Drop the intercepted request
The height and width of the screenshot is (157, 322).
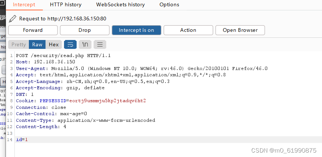(84, 30)
